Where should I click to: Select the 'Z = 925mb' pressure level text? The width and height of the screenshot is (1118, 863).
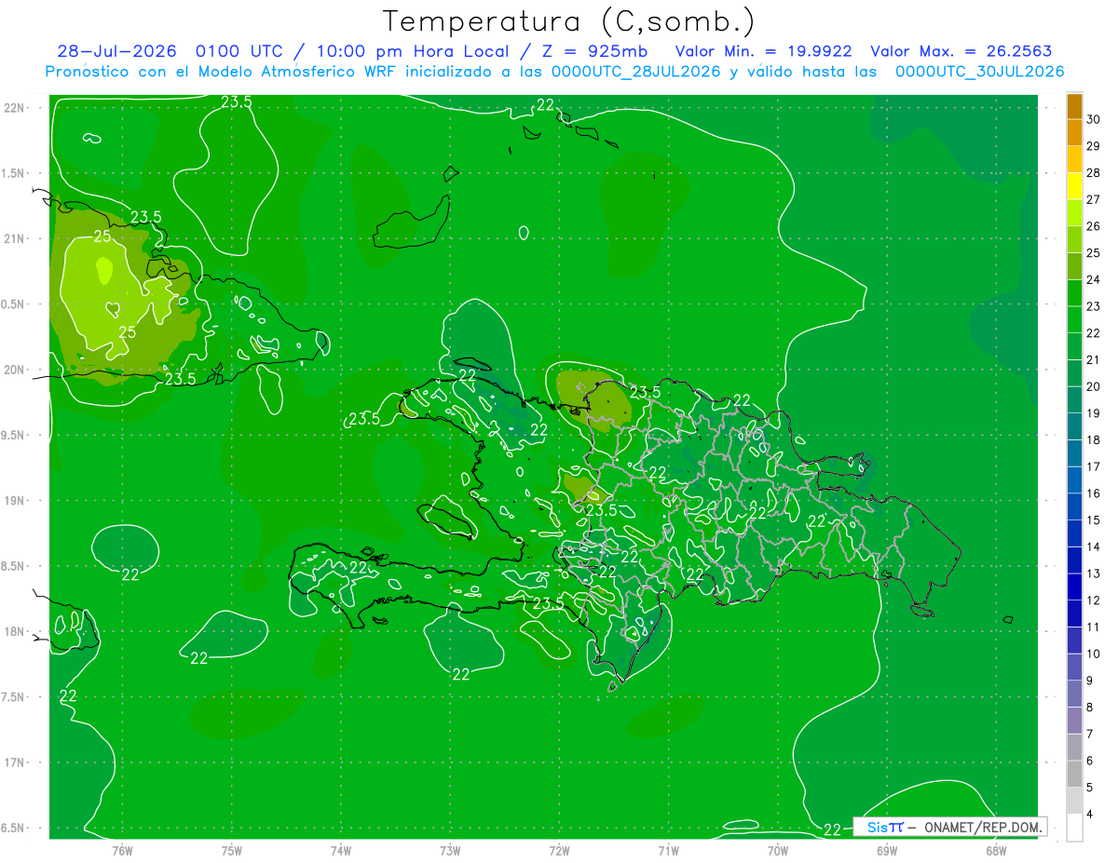(x=594, y=51)
